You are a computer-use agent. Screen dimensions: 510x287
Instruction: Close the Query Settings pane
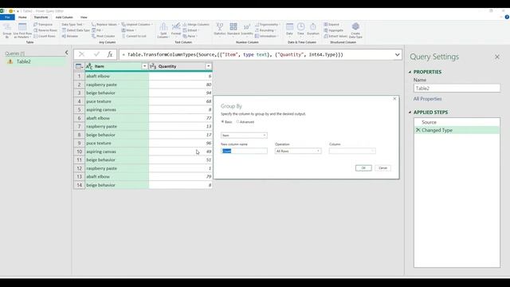(497, 57)
